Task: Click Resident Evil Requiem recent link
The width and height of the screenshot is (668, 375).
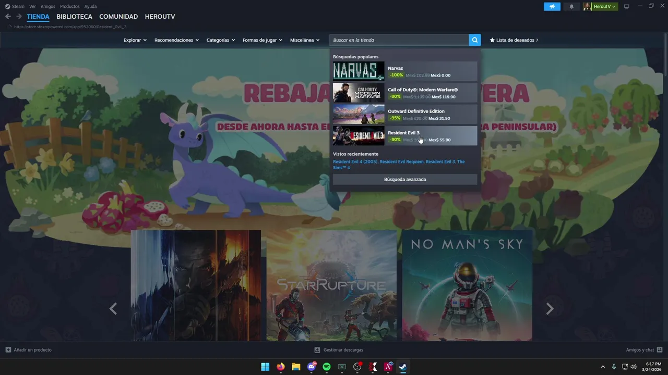Action: tap(402, 161)
